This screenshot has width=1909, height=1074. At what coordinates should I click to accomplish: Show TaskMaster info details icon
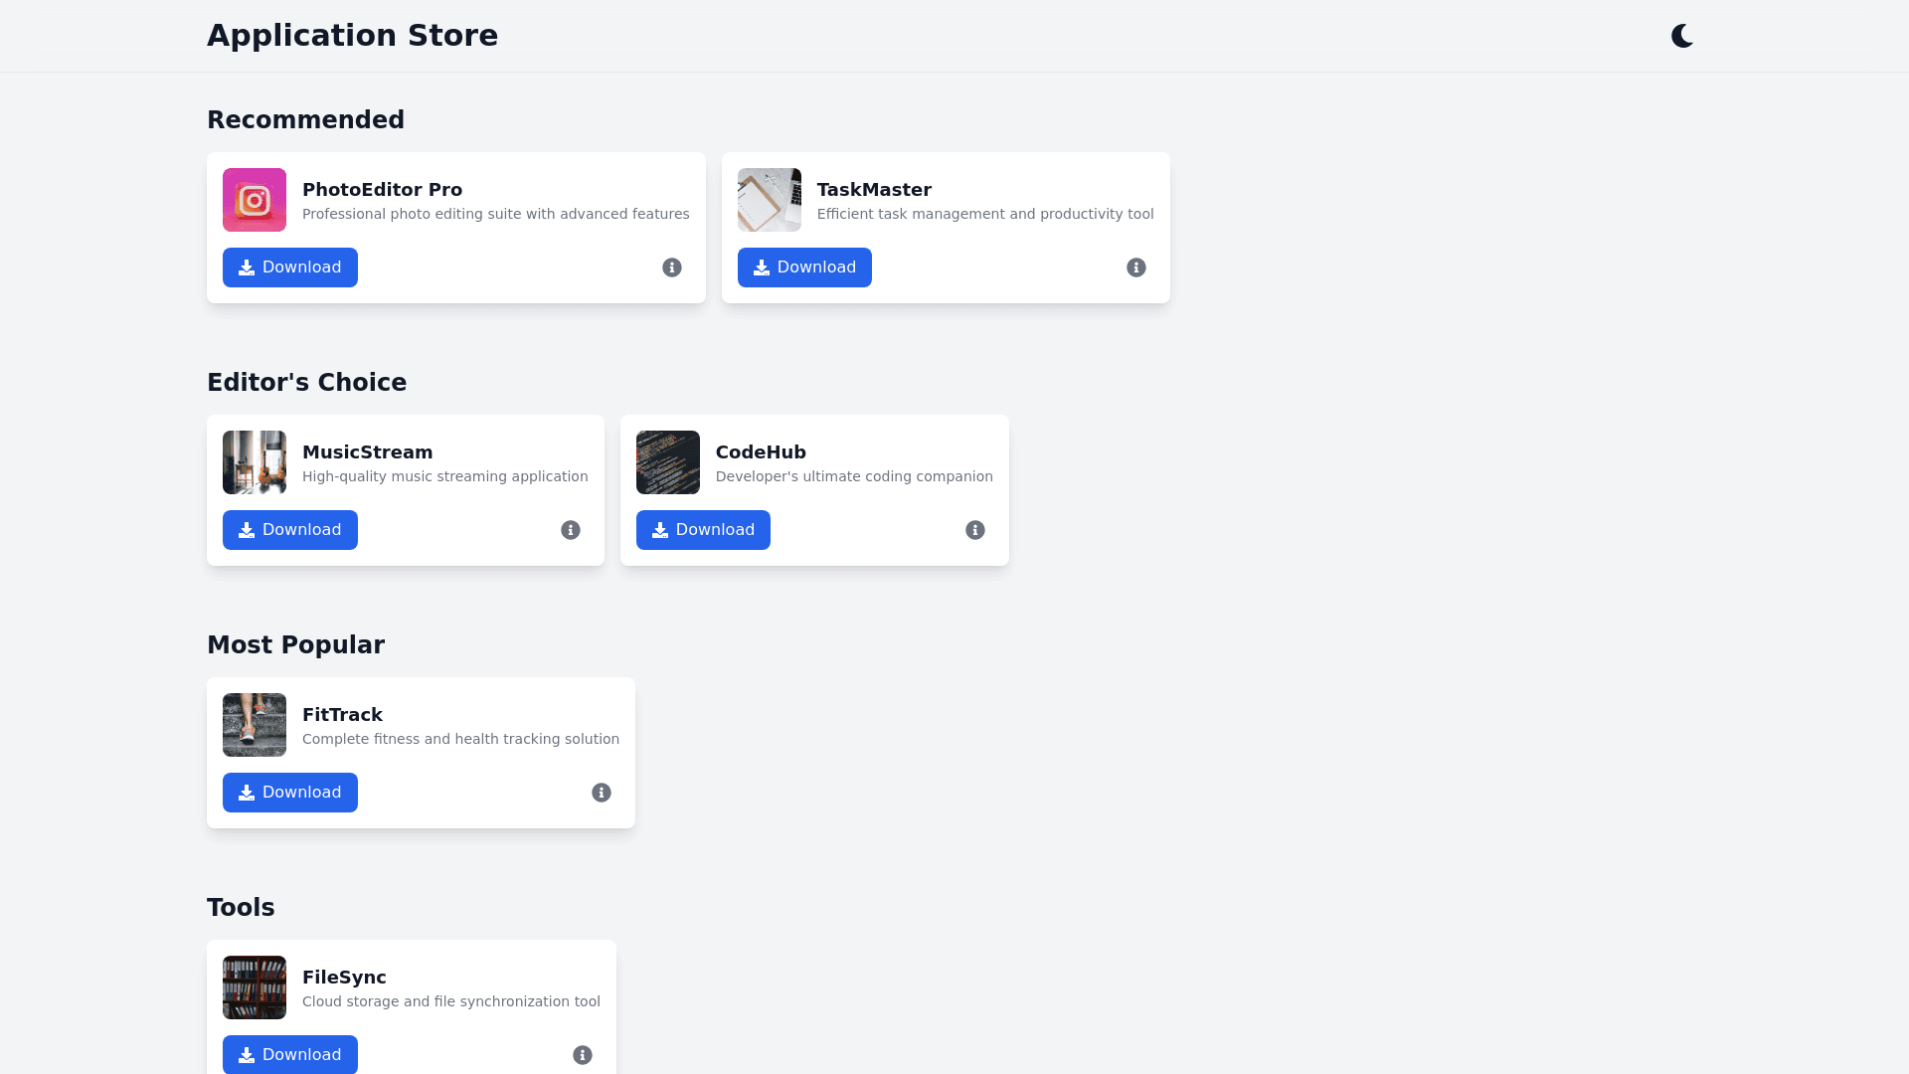1136,268
